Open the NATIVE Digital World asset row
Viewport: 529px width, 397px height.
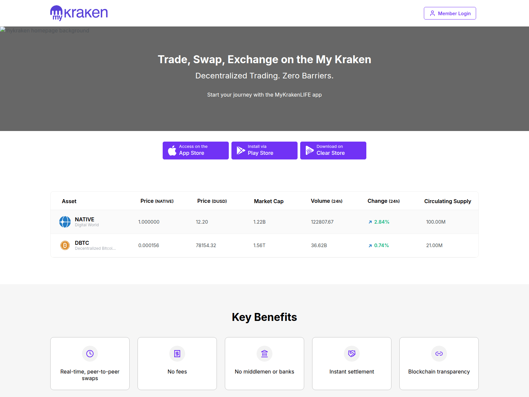click(264, 222)
